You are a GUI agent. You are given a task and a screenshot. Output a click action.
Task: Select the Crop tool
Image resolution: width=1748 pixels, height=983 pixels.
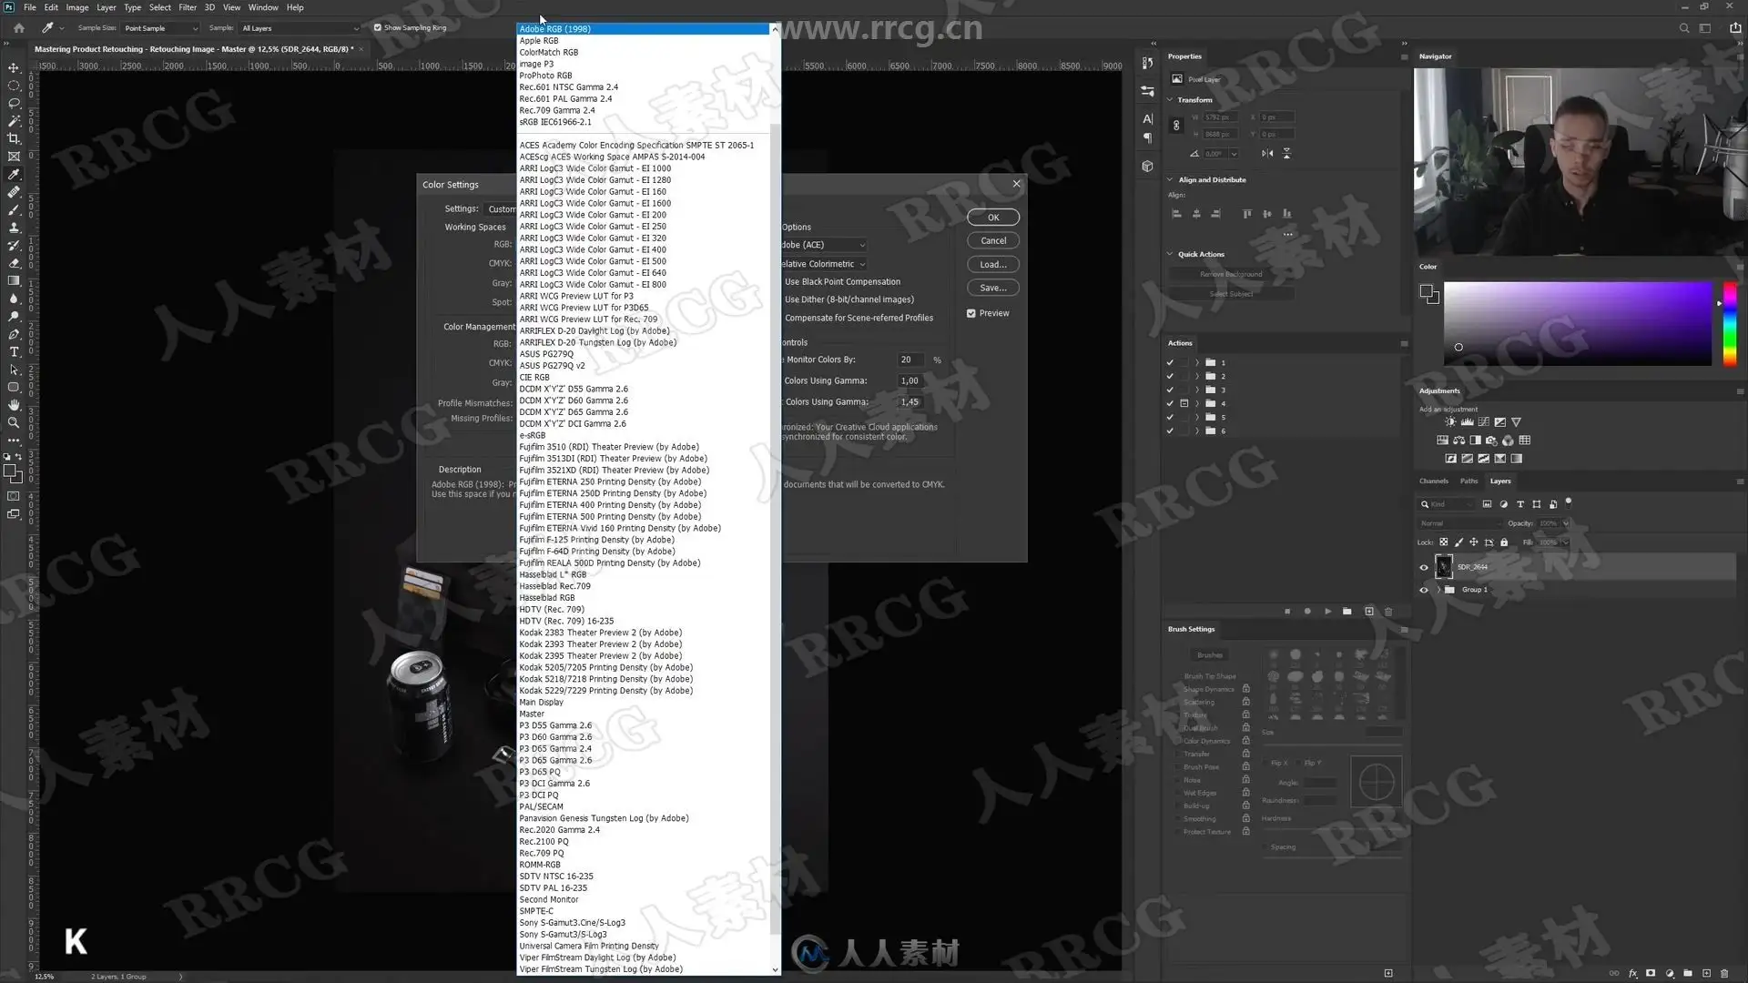pyautogui.click(x=14, y=138)
